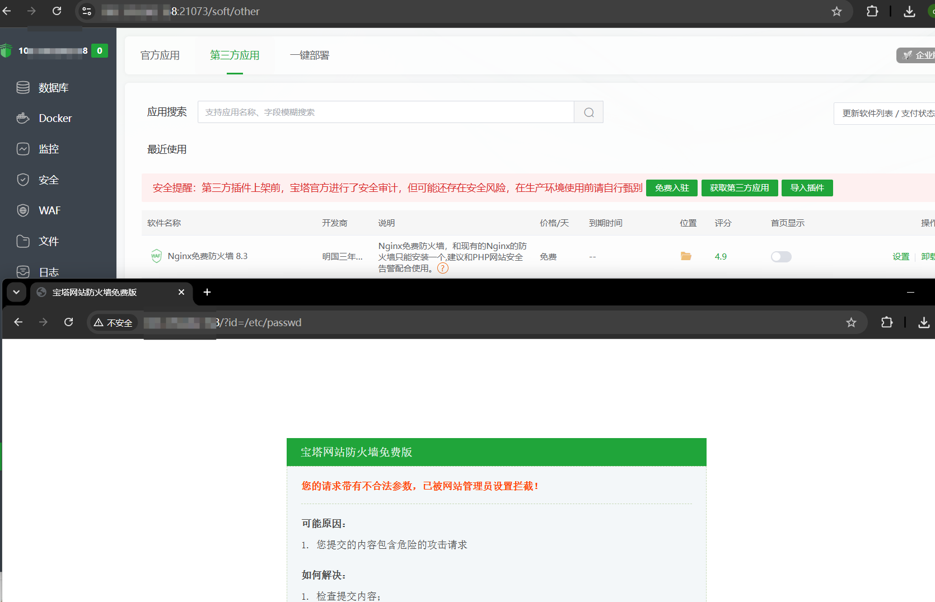Viewport: 935px width, 602px height.
Task: Click the 明国三年... developer cell
Action: pyautogui.click(x=342, y=257)
